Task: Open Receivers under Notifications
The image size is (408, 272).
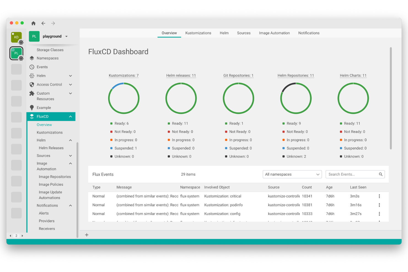Action: tap(47, 229)
